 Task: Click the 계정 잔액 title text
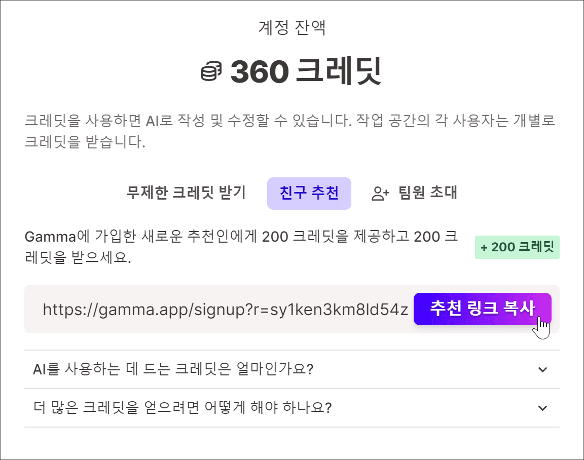(x=292, y=27)
